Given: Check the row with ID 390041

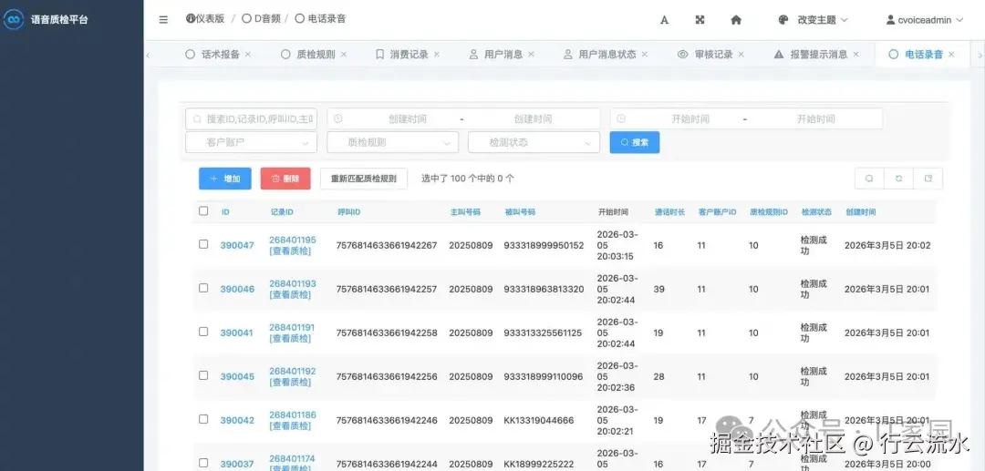Looking at the screenshot, I should (203, 332).
